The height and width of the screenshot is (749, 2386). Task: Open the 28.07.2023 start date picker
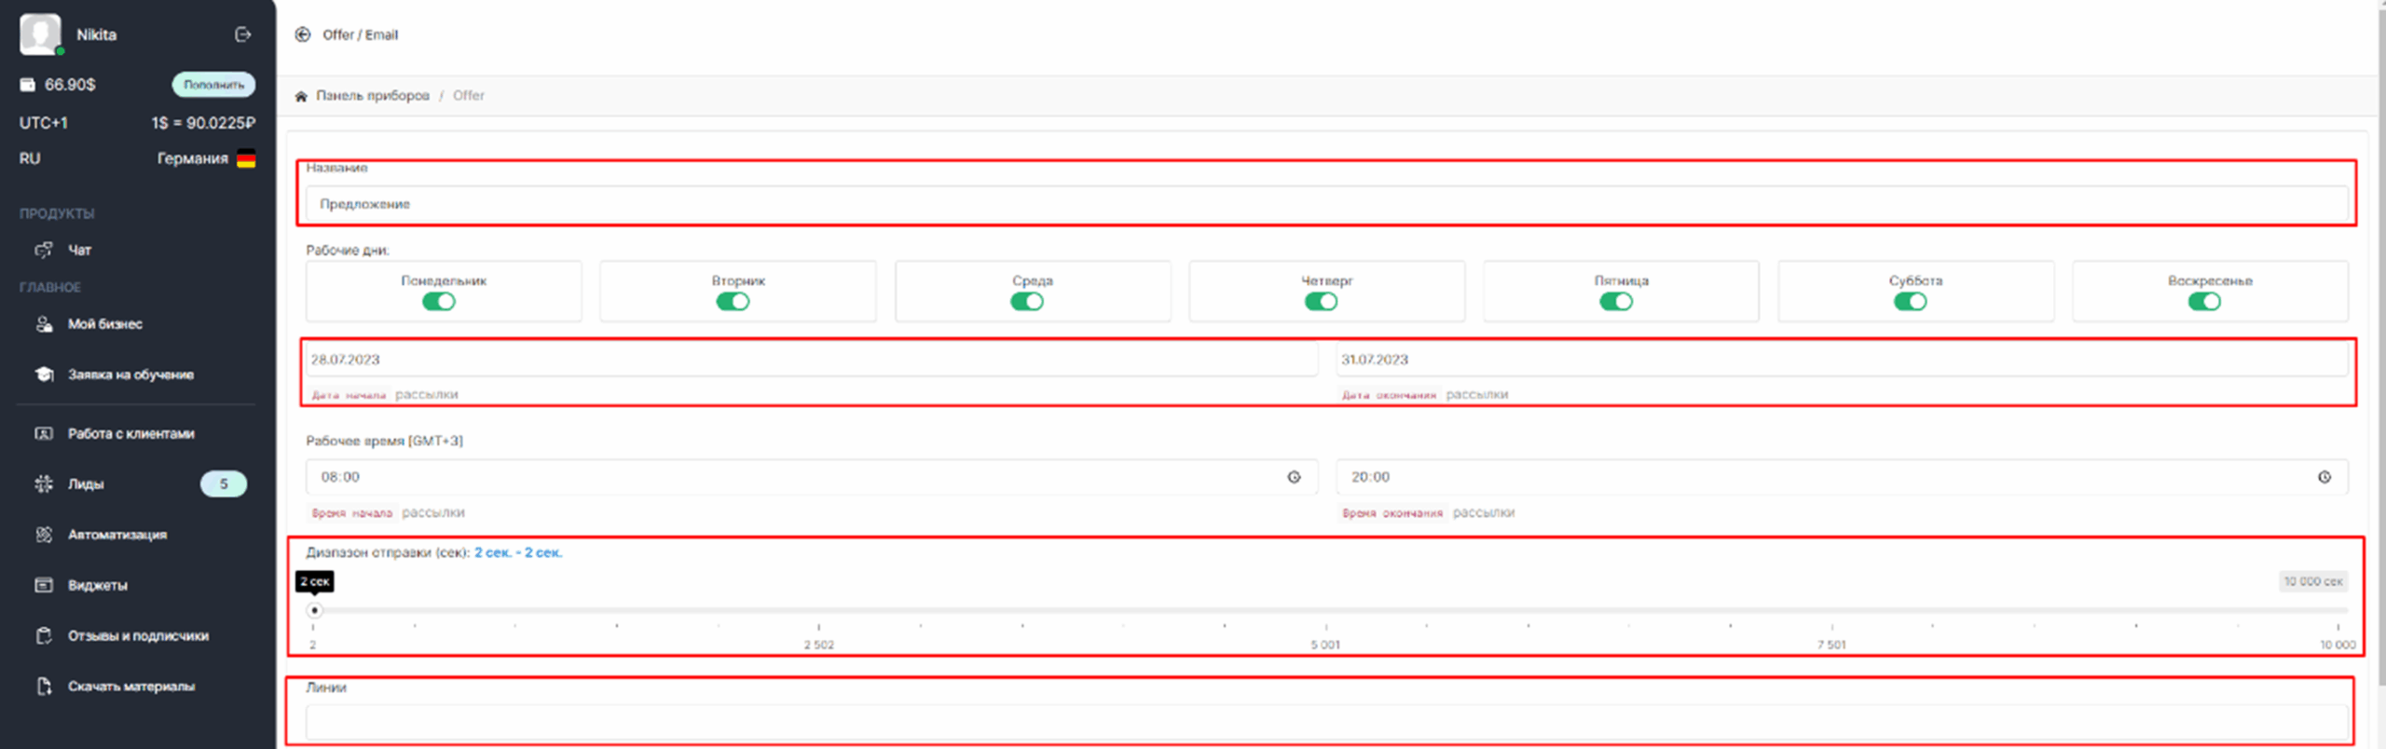click(x=811, y=360)
